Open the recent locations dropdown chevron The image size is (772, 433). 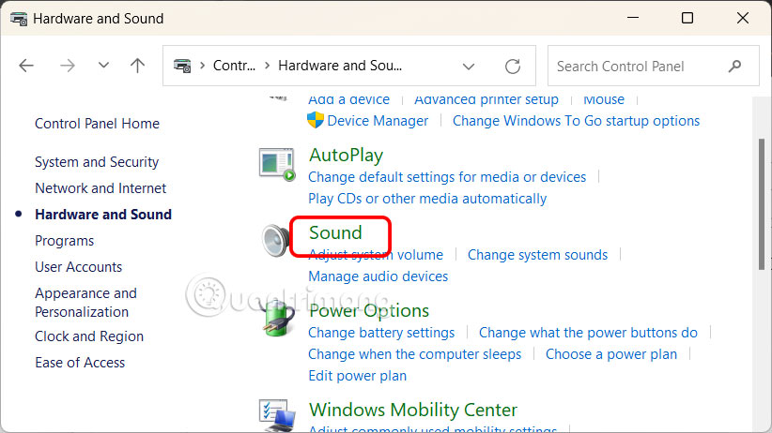[104, 66]
